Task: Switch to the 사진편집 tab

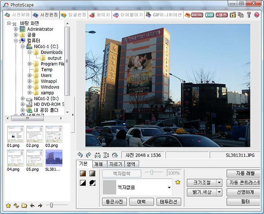Action: 45,15
